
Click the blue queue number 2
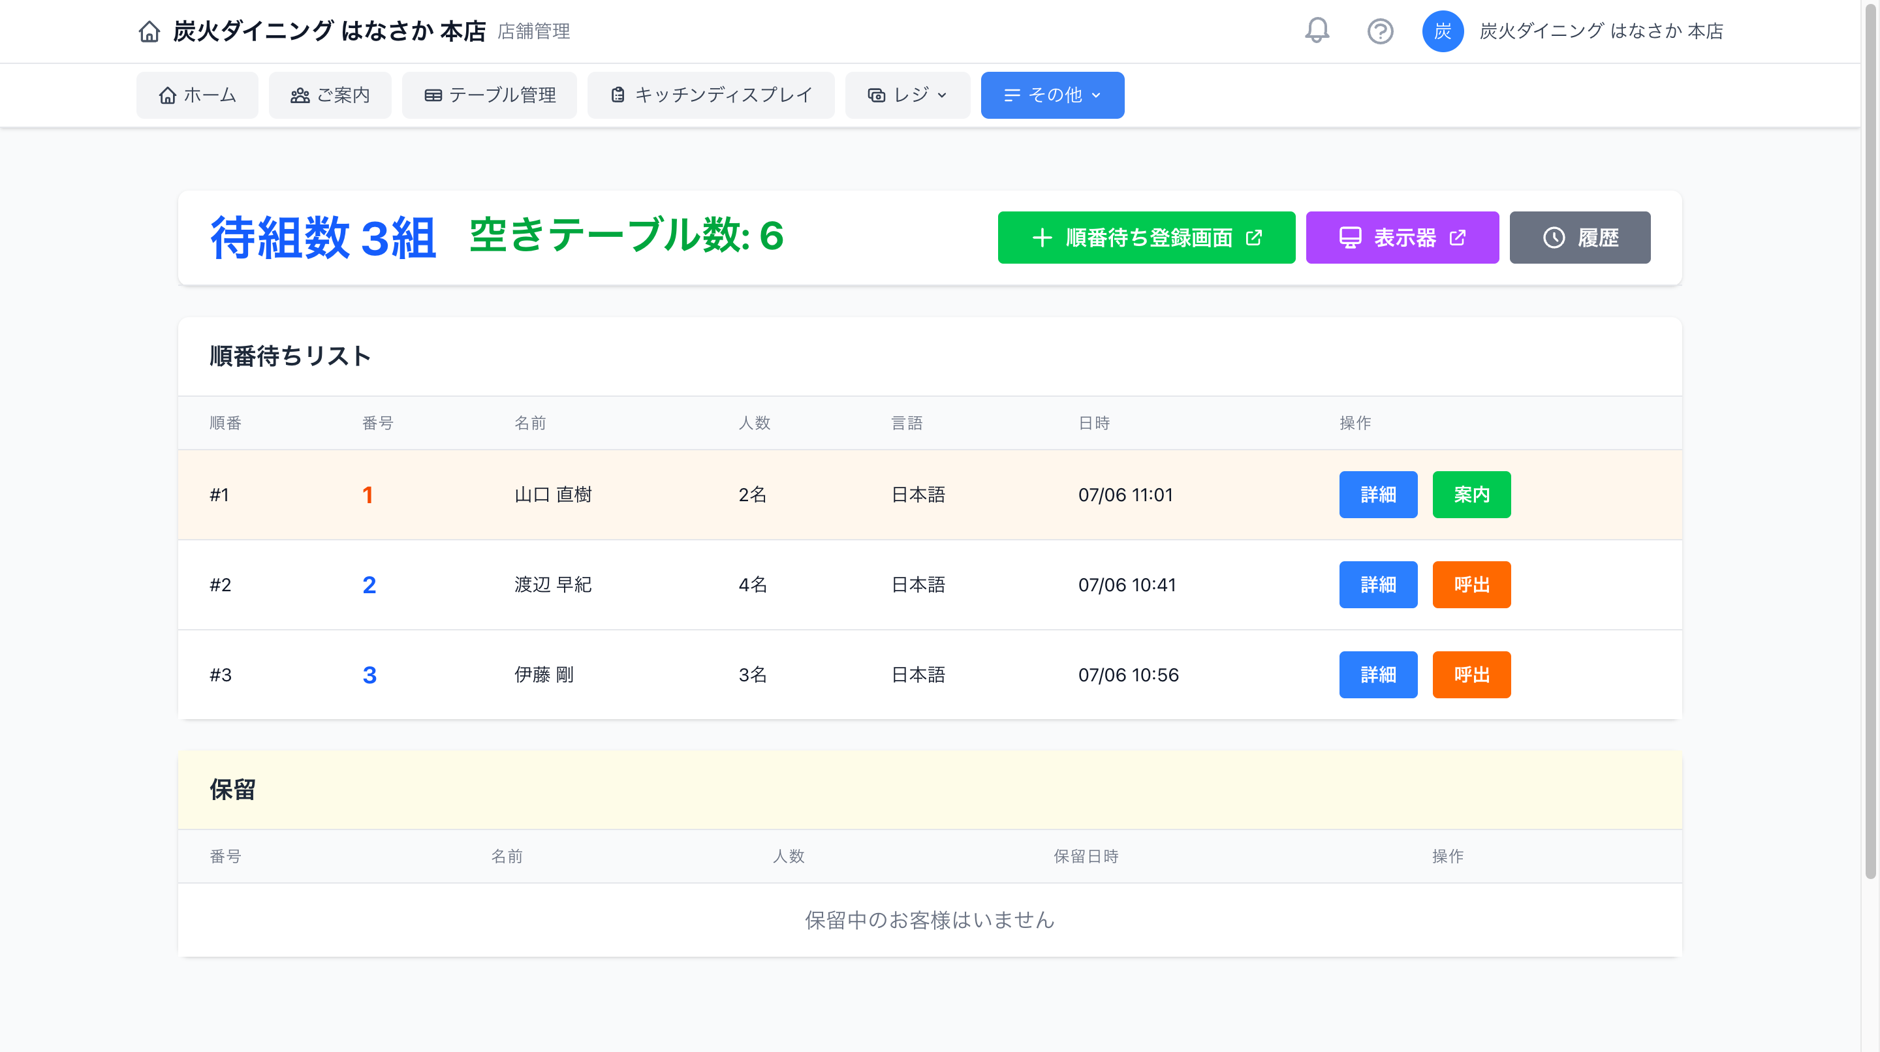coord(369,584)
